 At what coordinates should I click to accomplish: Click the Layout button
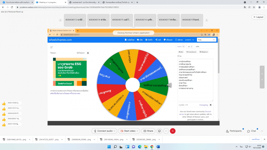click(x=258, y=17)
